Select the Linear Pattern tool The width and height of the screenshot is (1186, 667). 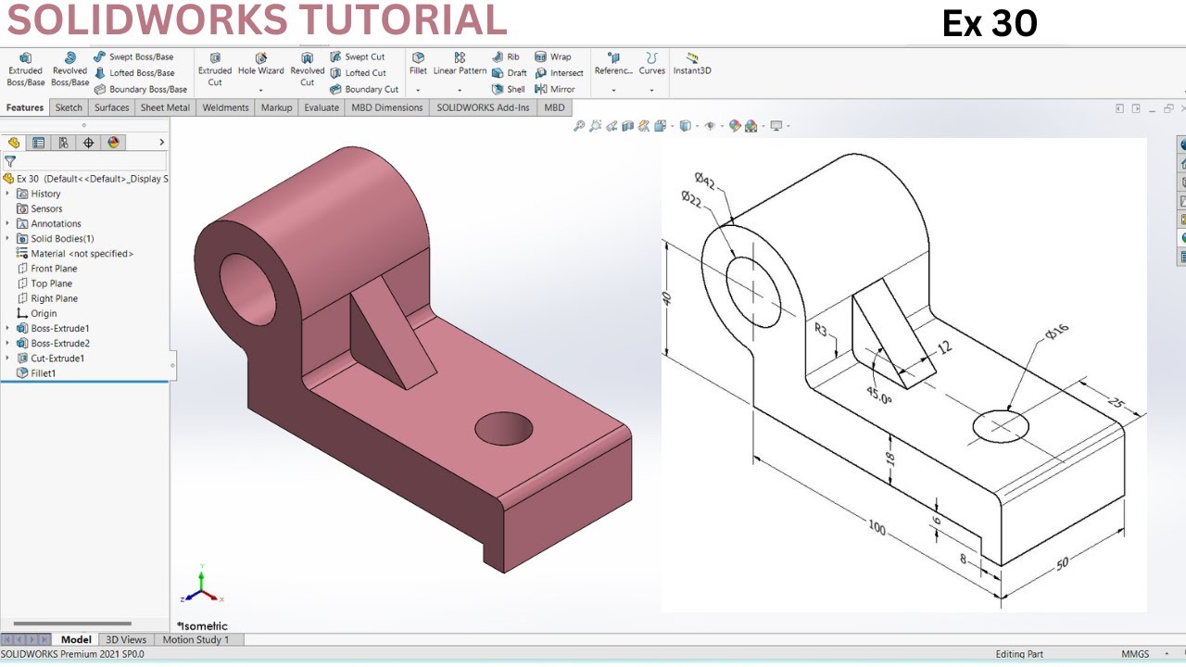[460, 64]
